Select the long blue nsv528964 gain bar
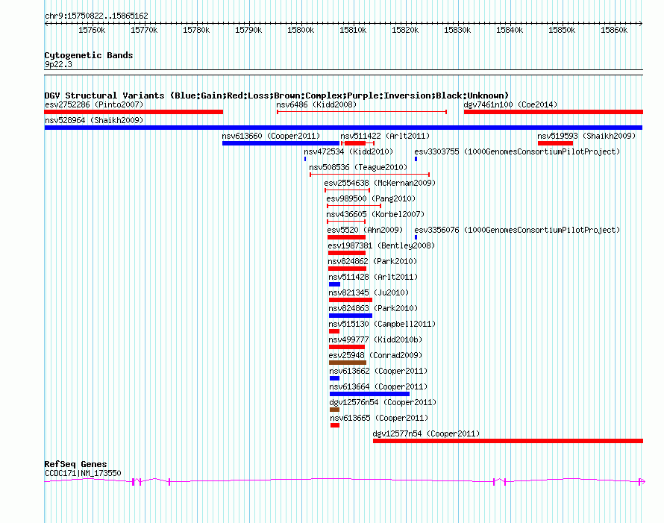The image size is (664, 523). (343, 128)
